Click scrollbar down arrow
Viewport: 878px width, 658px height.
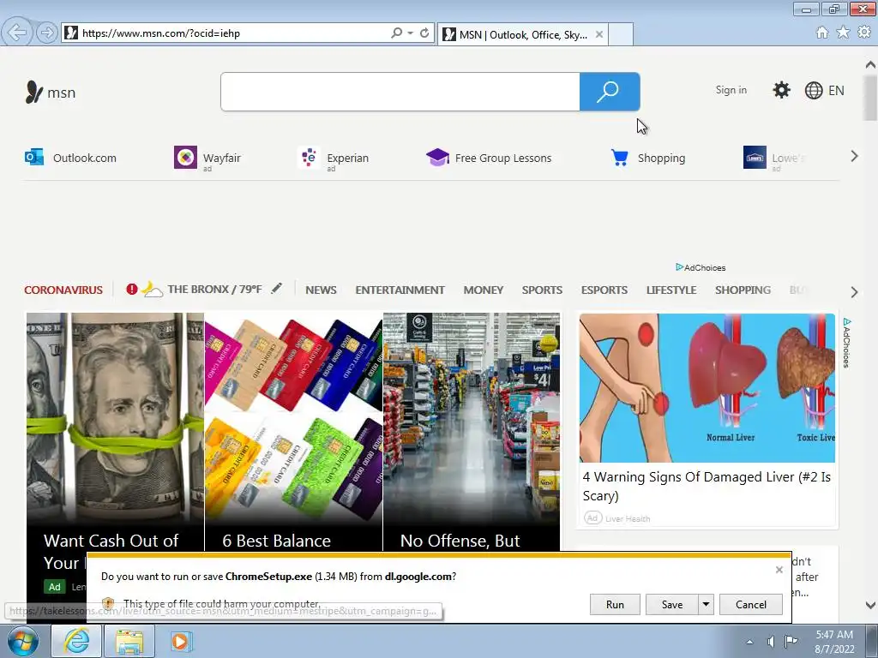point(870,605)
